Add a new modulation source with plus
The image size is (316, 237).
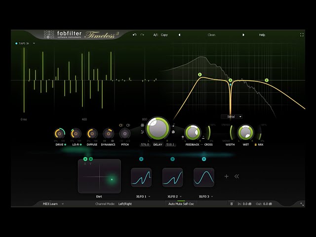pos(226,176)
